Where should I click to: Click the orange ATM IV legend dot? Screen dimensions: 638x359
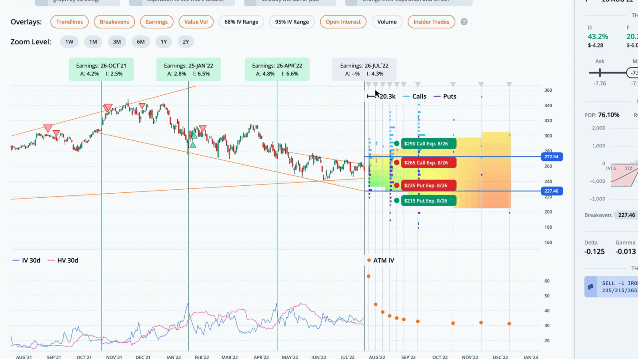pyautogui.click(x=369, y=260)
